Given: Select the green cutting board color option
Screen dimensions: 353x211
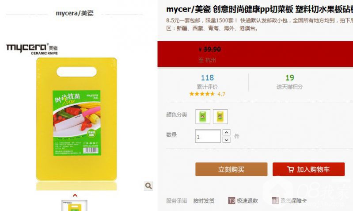Looking at the screenshot, I should coord(203,116).
